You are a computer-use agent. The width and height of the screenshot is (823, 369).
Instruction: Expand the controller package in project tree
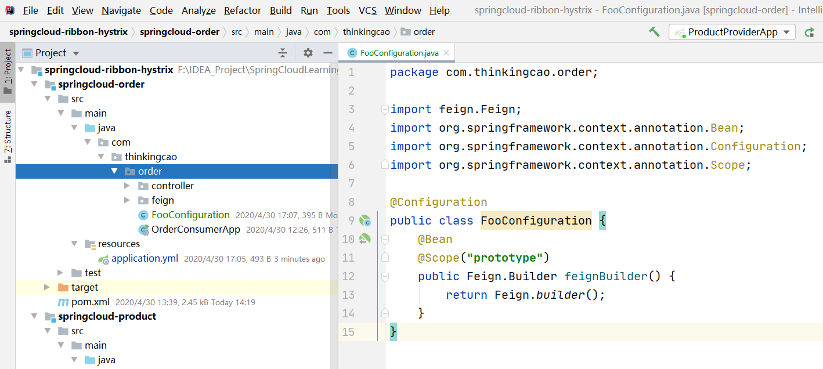point(127,186)
